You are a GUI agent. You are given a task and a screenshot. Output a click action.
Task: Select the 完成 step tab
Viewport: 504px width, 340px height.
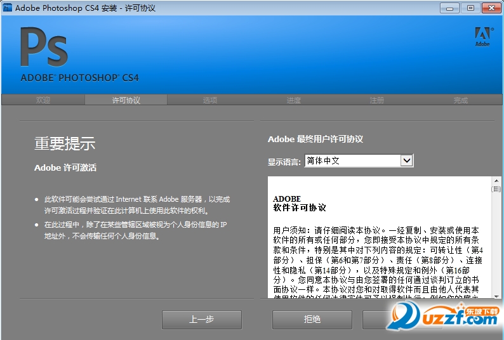point(460,100)
